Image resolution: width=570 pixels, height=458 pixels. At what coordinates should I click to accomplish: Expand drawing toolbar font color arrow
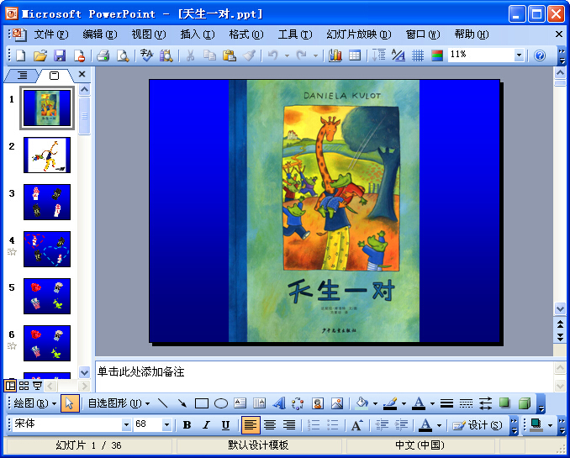432,403
